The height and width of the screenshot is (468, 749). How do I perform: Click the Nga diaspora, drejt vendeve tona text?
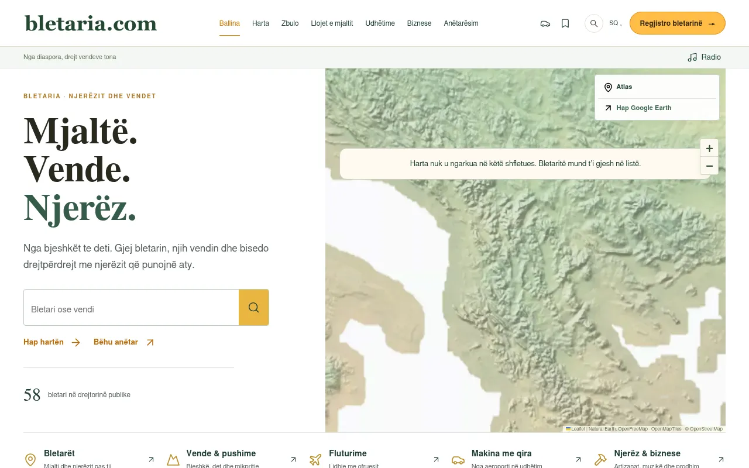pyautogui.click(x=70, y=57)
